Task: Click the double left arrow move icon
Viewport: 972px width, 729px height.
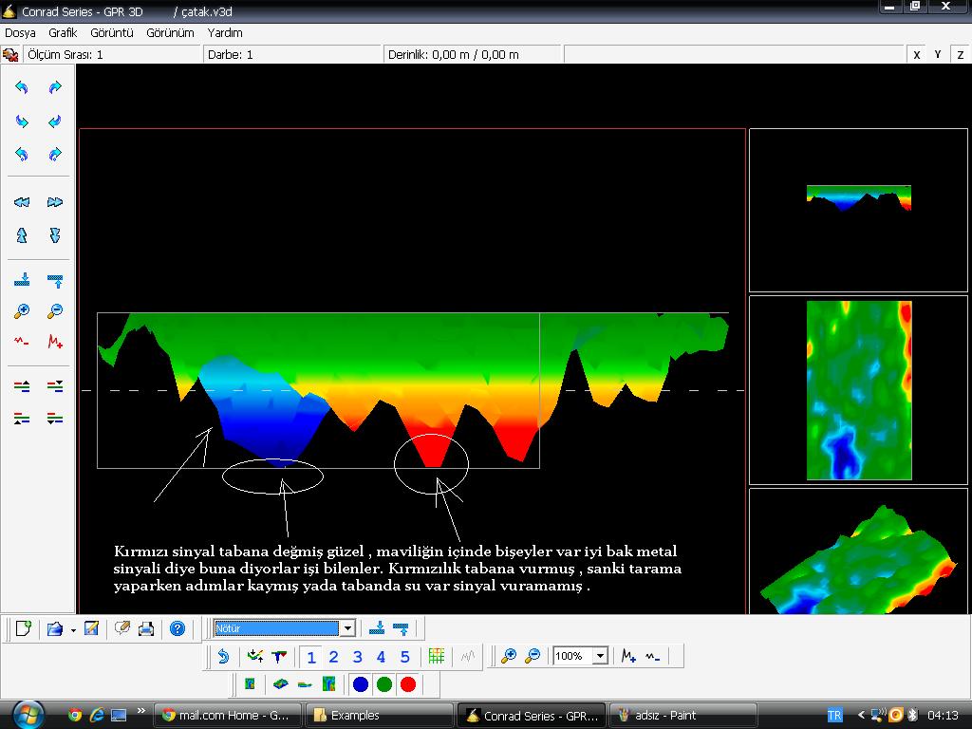Action: point(22,202)
